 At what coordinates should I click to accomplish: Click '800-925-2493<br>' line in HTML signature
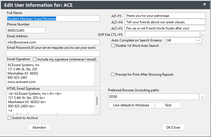(x=21, y=106)
